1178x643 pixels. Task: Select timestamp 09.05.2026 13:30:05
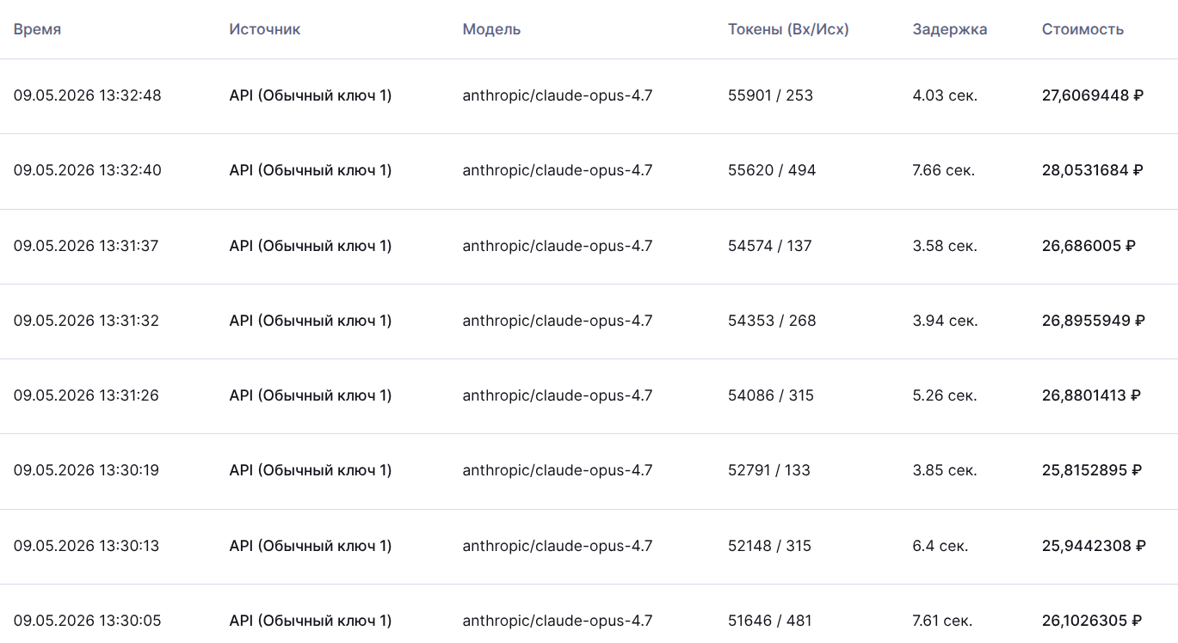tap(87, 621)
